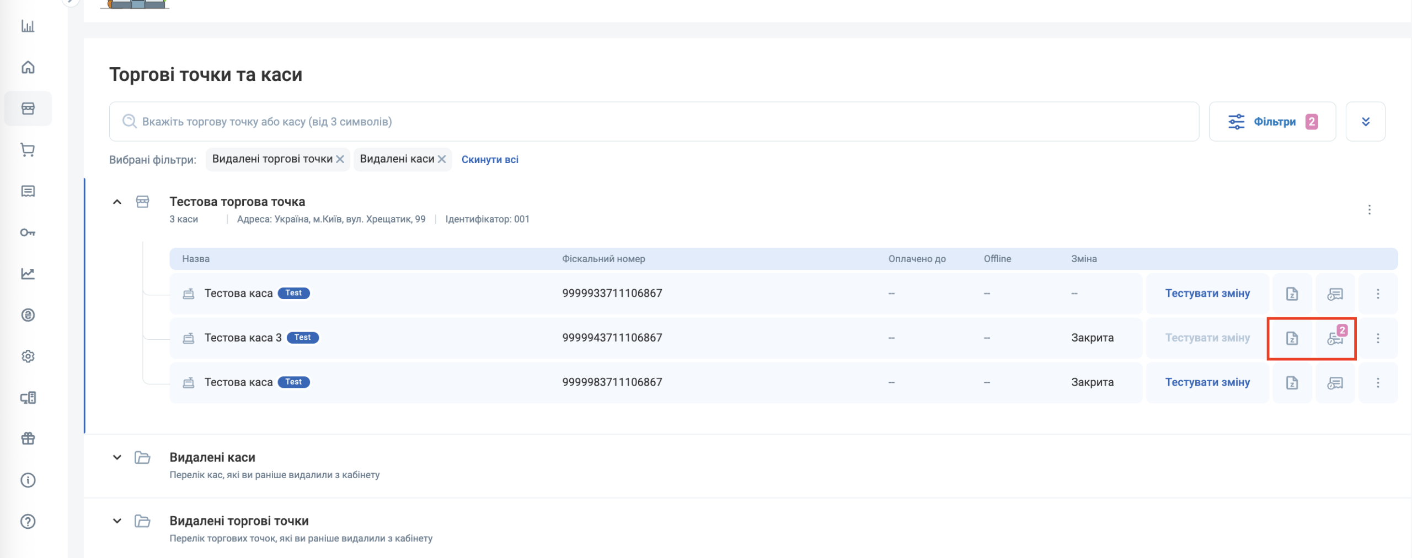Open help question mark icon in sidebar
Screen dimensions: 1412x558
[28, 521]
